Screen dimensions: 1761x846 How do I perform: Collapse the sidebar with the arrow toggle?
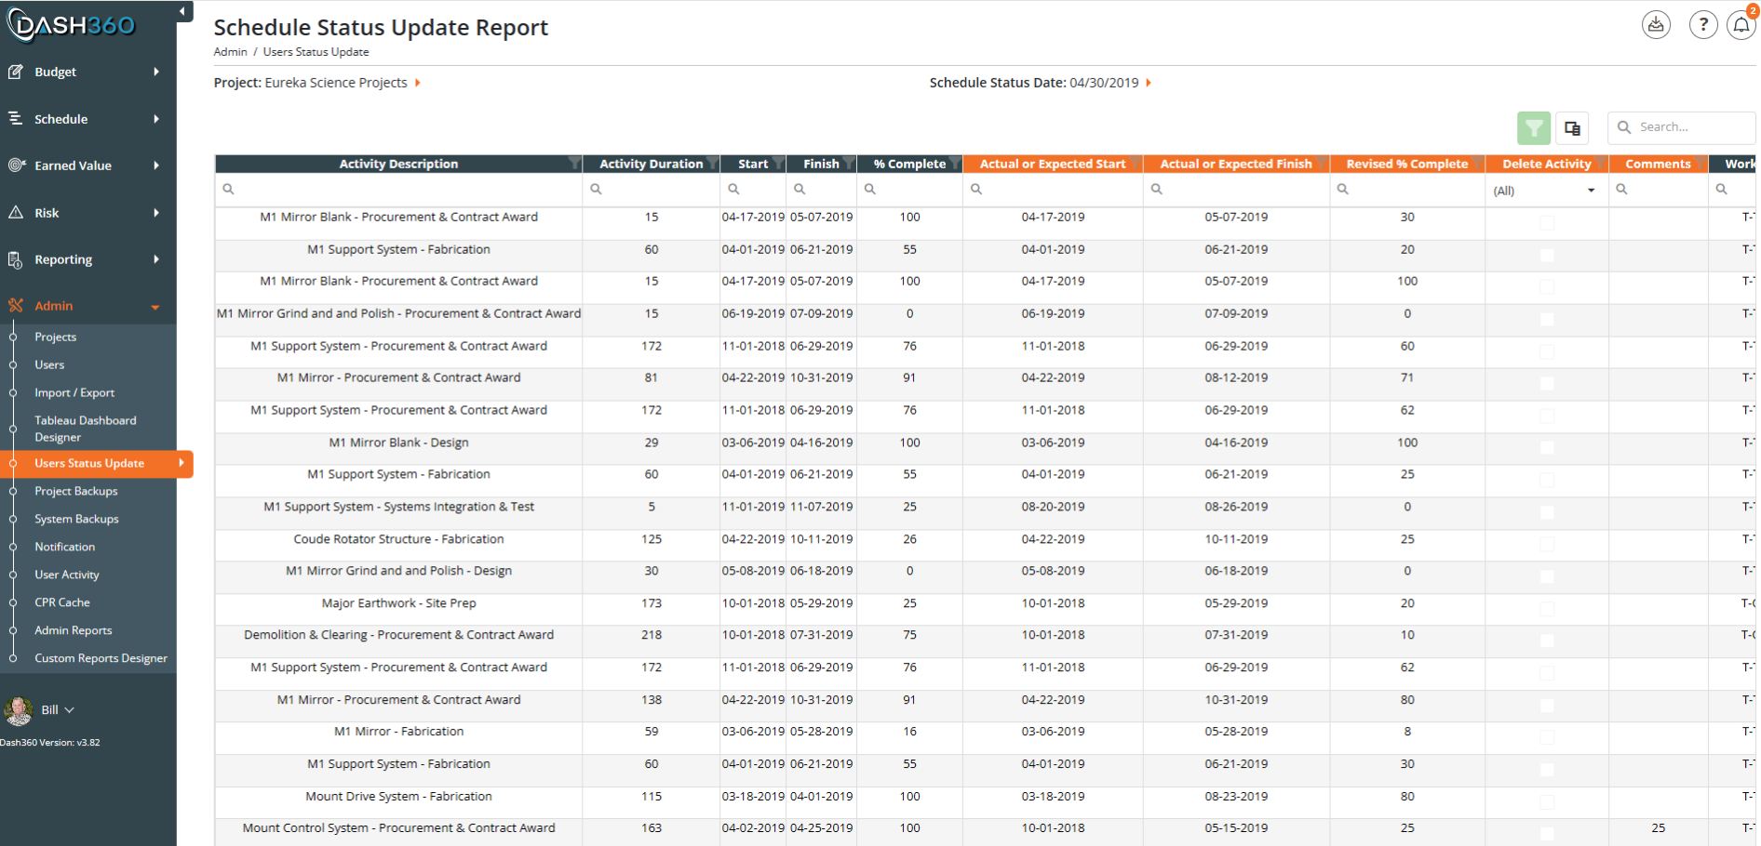pos(182,11)
